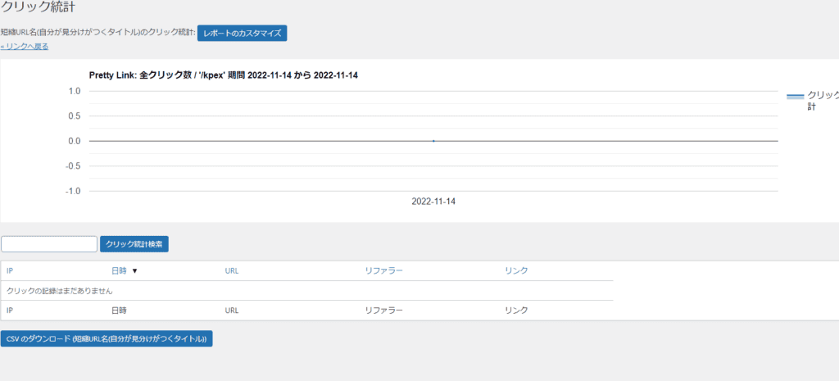The width and height of the screenshot is (839, 381).
Task: Sort by the 日時 column header
Action: coord(119,270)
